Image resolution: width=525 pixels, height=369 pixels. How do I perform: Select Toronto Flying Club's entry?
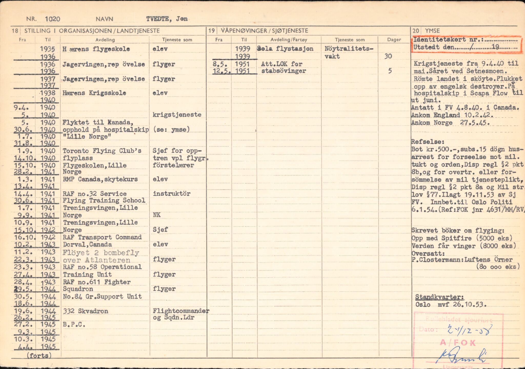102,151
